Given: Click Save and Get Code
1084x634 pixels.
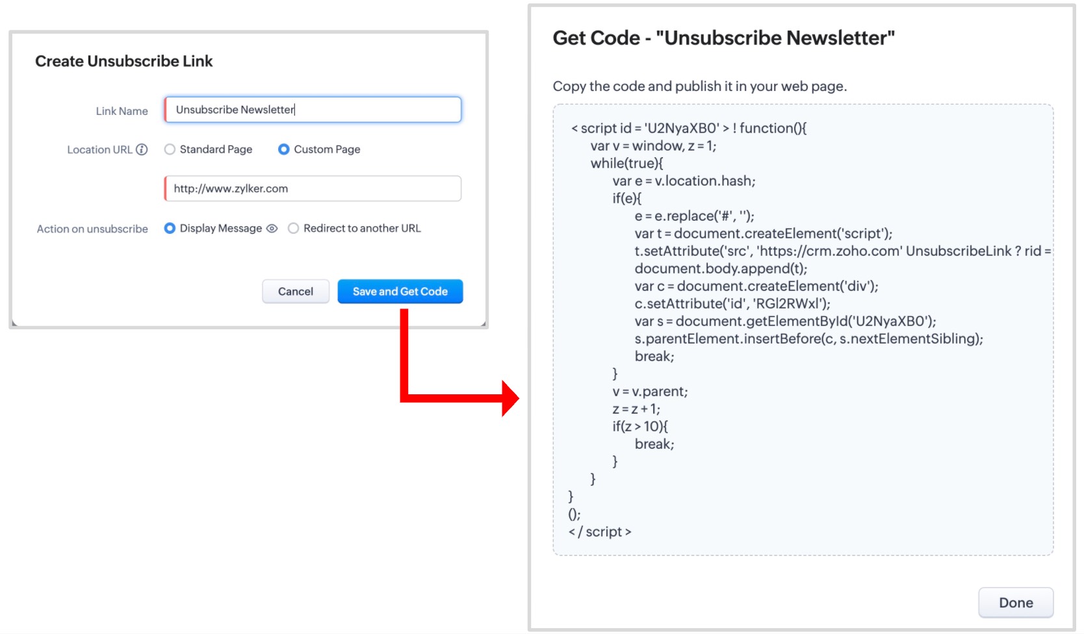Looking at the screenshot, I should (x=400, y=292).
